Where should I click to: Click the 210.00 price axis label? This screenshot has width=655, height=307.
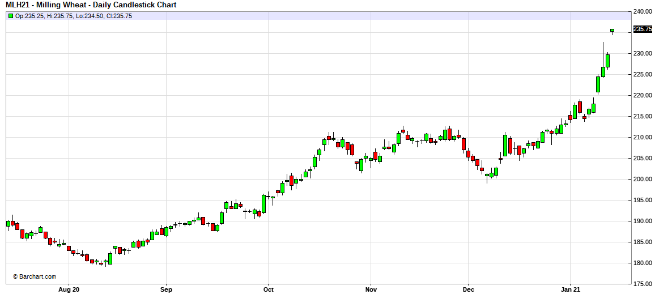(x=643, y=138)
